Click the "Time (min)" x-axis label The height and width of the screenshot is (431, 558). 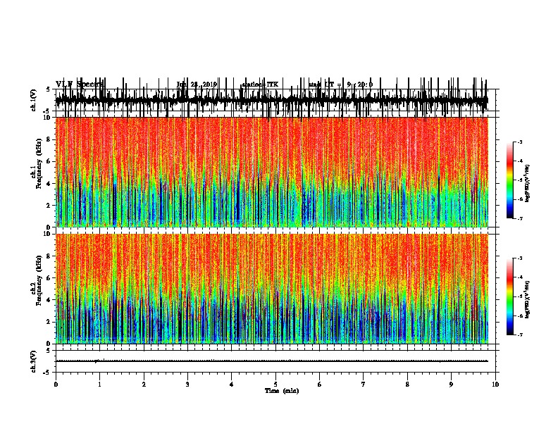282,391
